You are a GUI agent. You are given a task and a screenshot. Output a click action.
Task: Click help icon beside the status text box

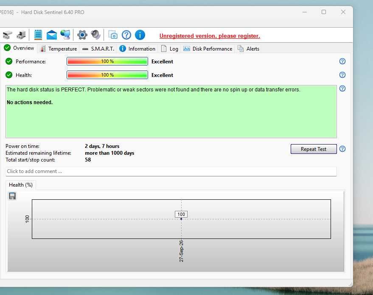tap(342, 88)
